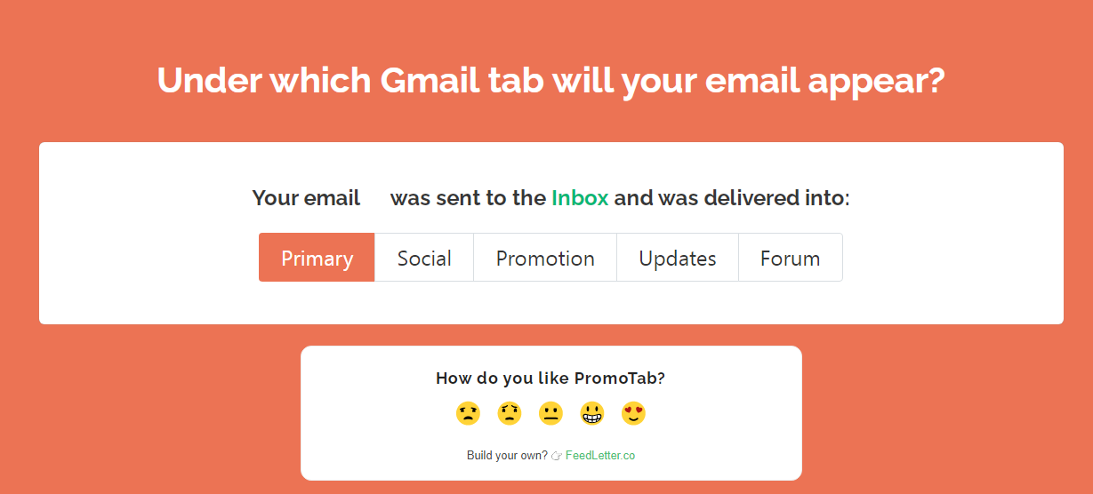Click the 'was delivered into:' text

[x=732, y=197]
